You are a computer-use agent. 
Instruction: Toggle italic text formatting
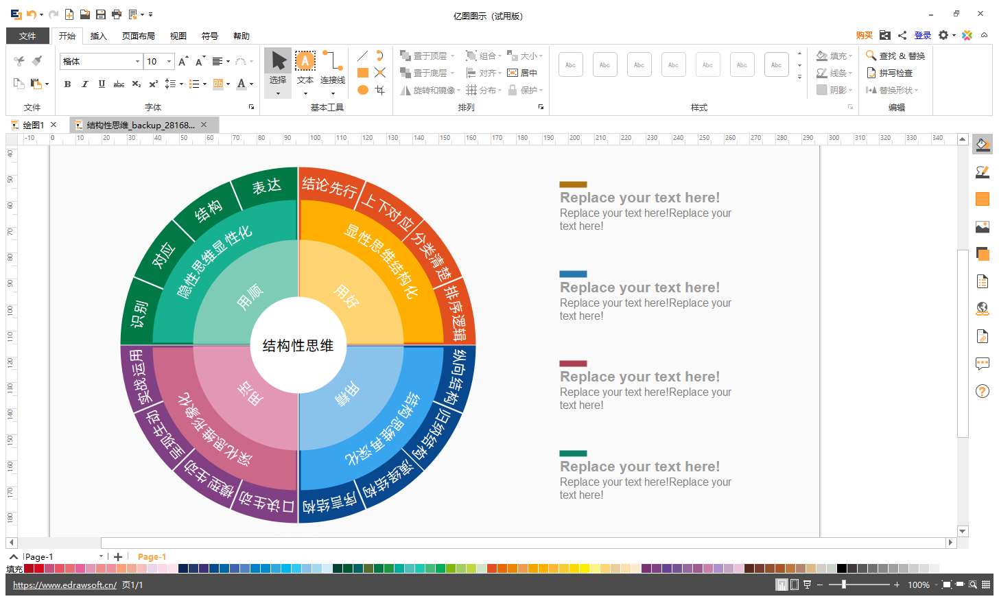[84, 84]
